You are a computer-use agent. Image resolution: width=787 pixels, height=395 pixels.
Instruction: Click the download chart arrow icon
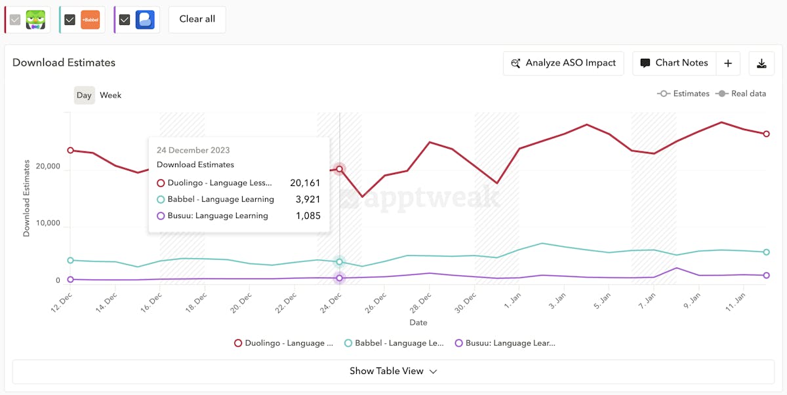pos(761,64)
